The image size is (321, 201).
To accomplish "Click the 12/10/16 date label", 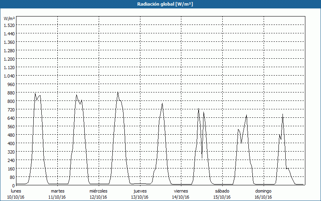I will tap(98, 197).
